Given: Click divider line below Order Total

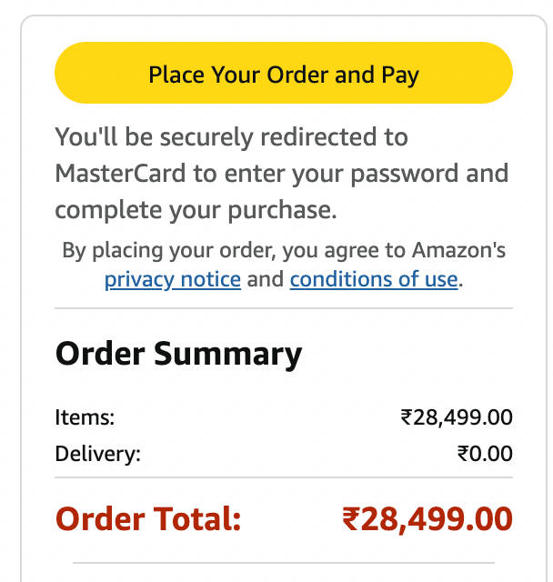Looking at the screenshot, I should (x=283, y=563).
